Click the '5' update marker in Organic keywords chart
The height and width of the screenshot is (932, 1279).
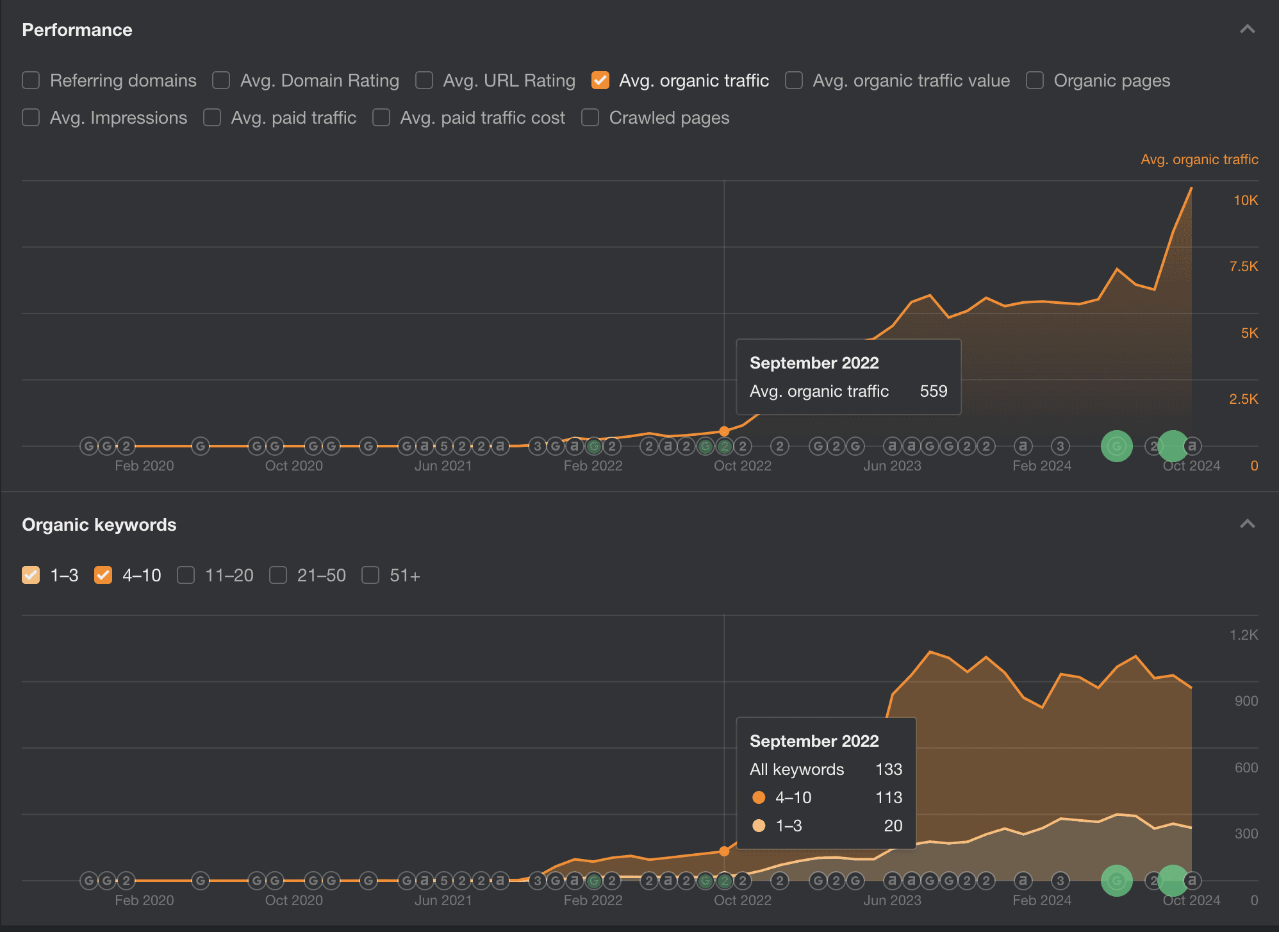443,881
